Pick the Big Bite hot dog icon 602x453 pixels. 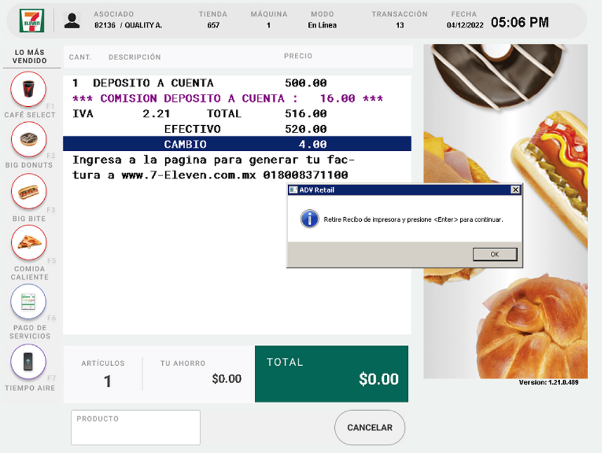pos(28,192)
